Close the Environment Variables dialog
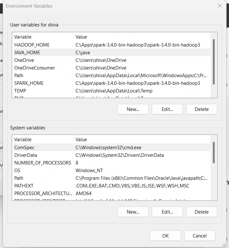This screenshot has width=229, height=248. (x=219, y=6)
